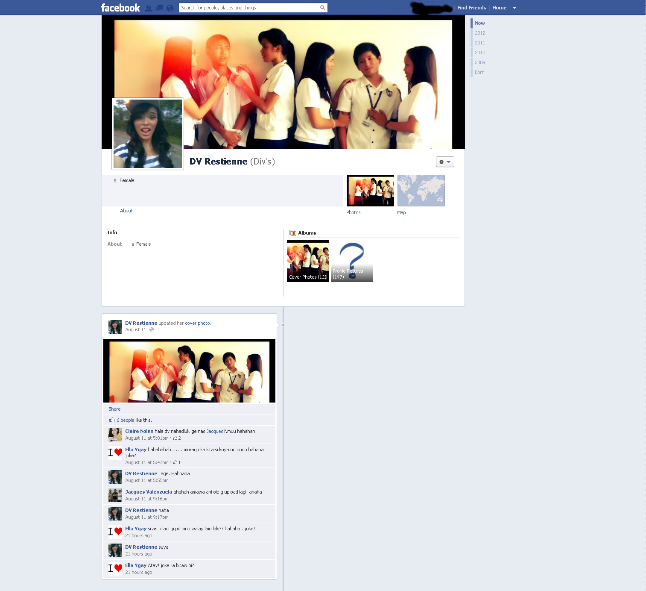Click Share under the cover photo post
The width and height of the screenshot is (646, 591).
pos(114,409)
